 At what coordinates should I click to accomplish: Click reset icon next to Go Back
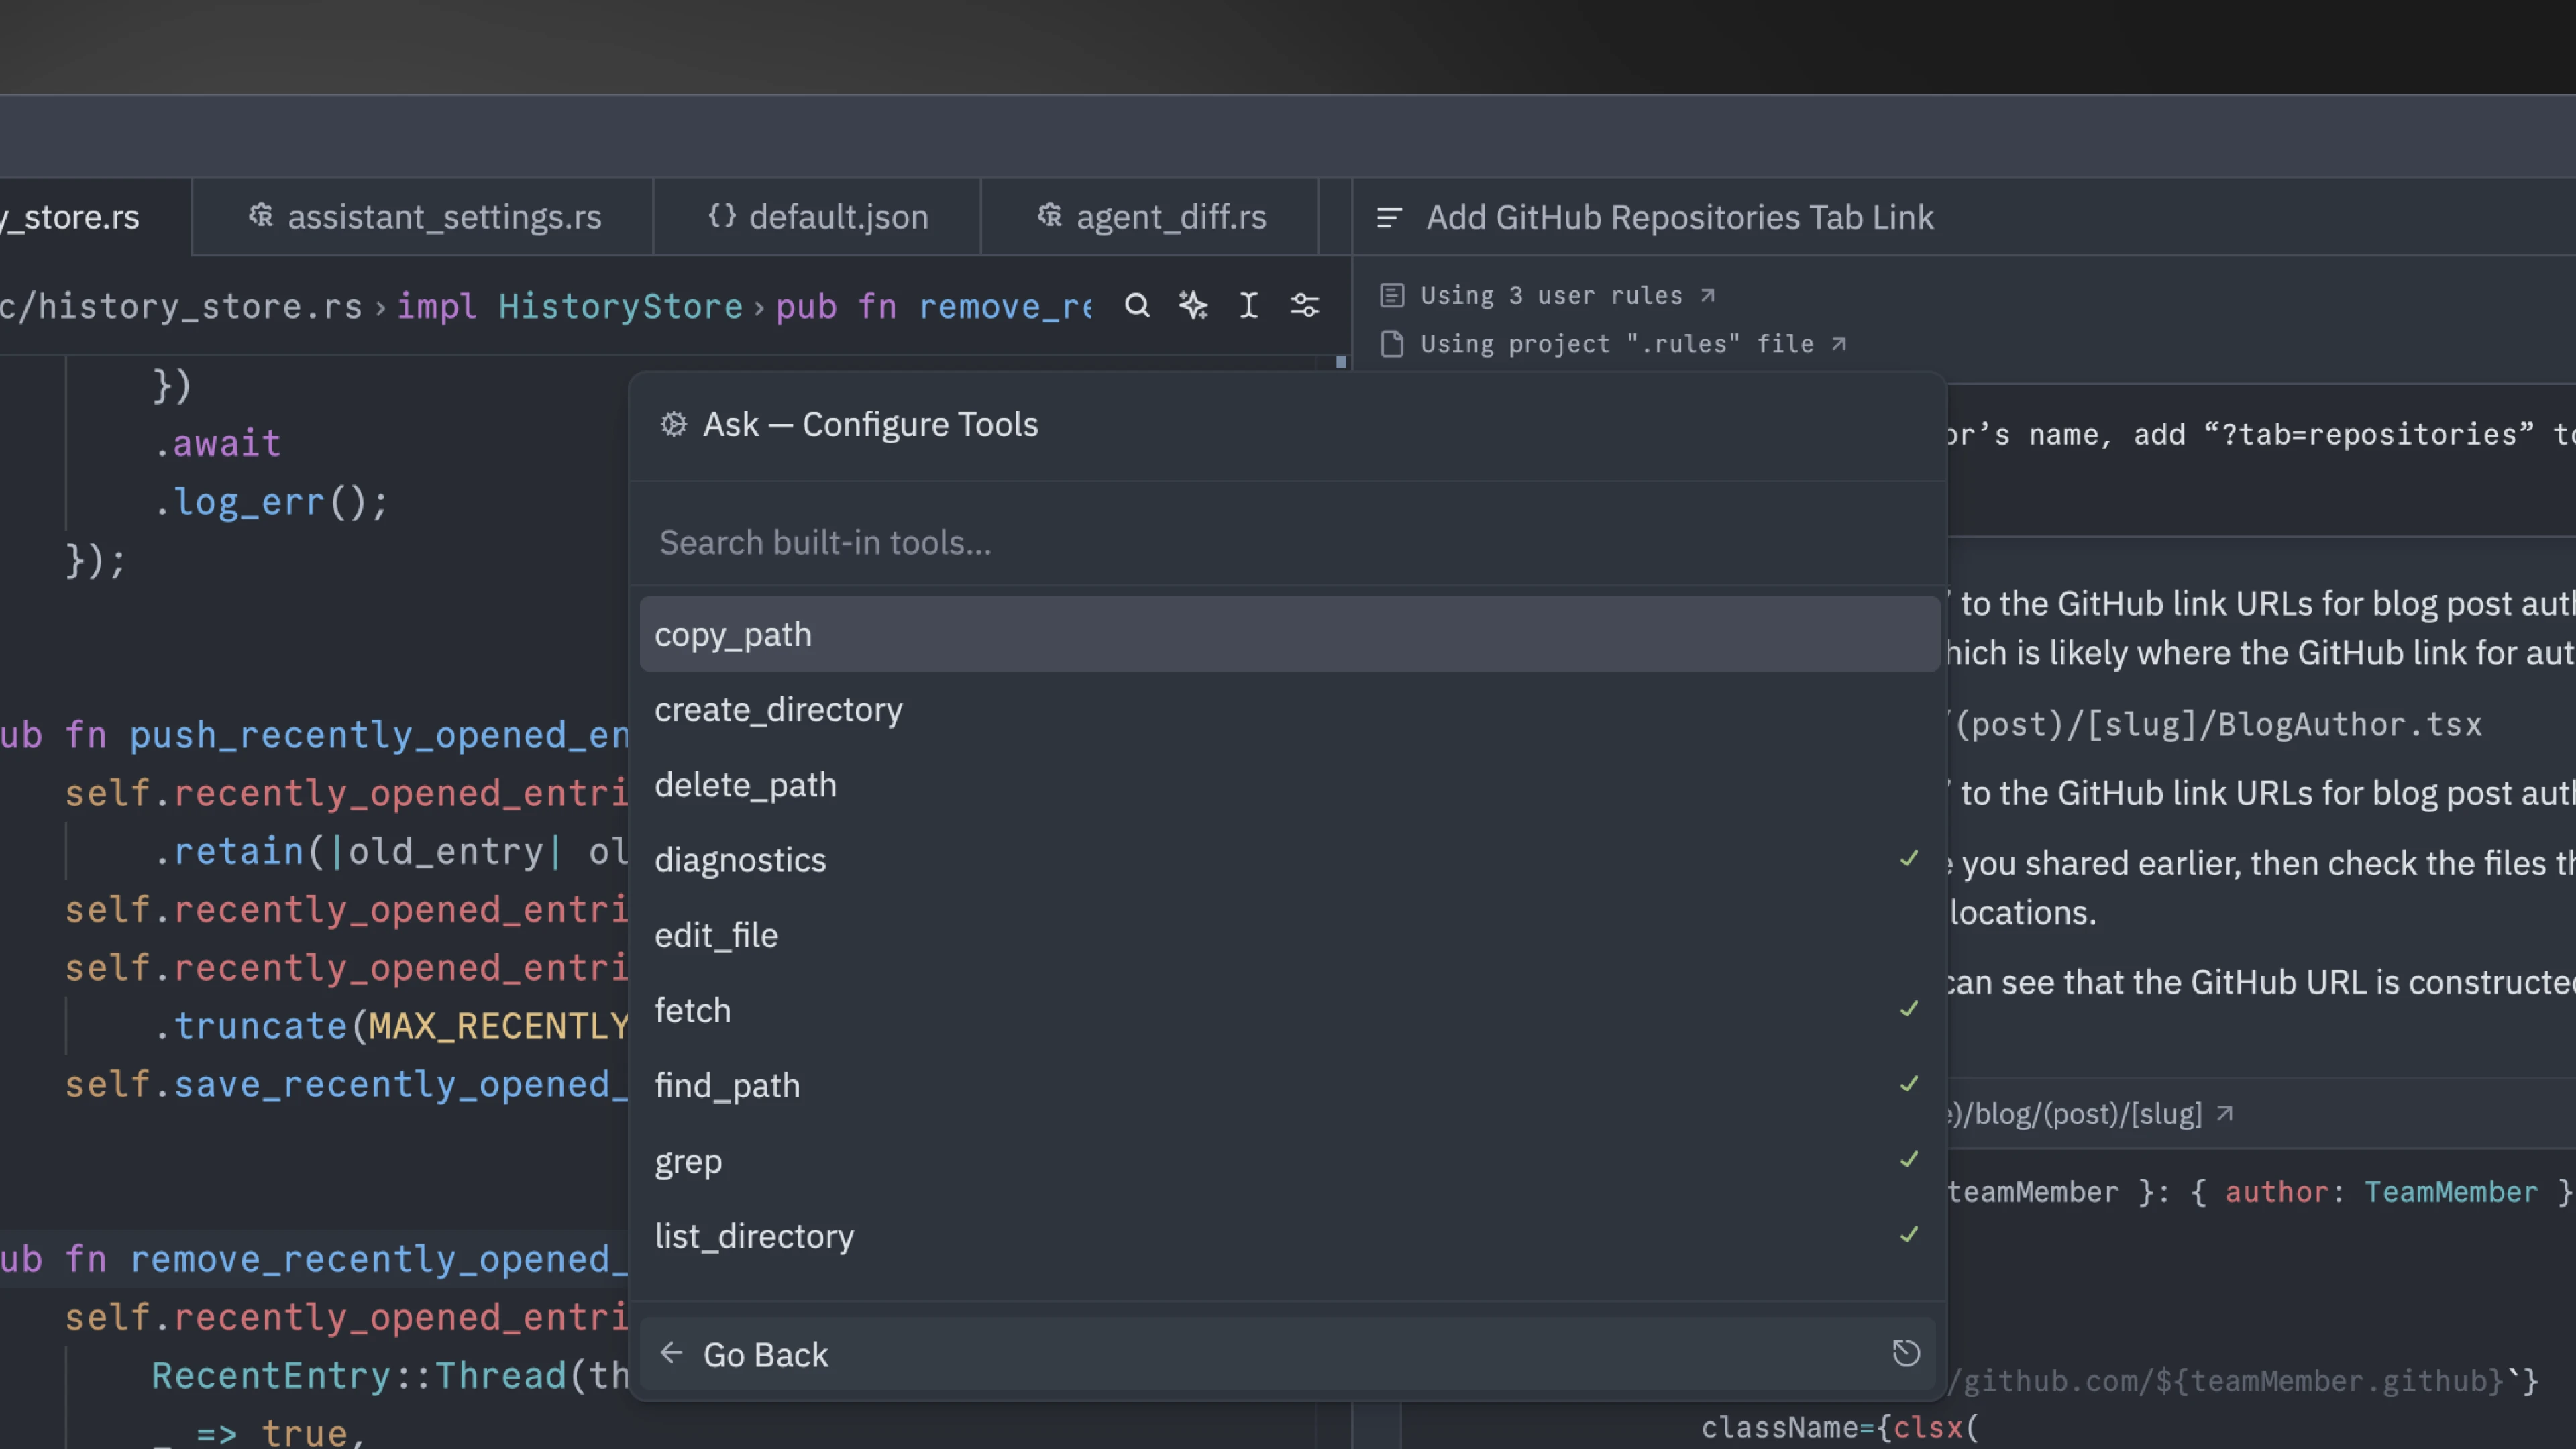pyautogui.click(x=1905, y=1353)
